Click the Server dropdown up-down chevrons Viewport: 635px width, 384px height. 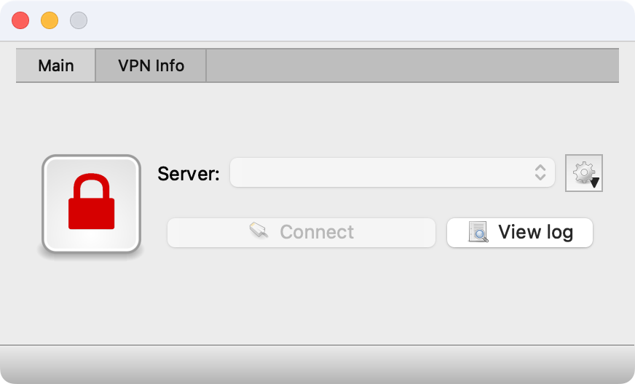pyautogui.click(x=540, y=172)
